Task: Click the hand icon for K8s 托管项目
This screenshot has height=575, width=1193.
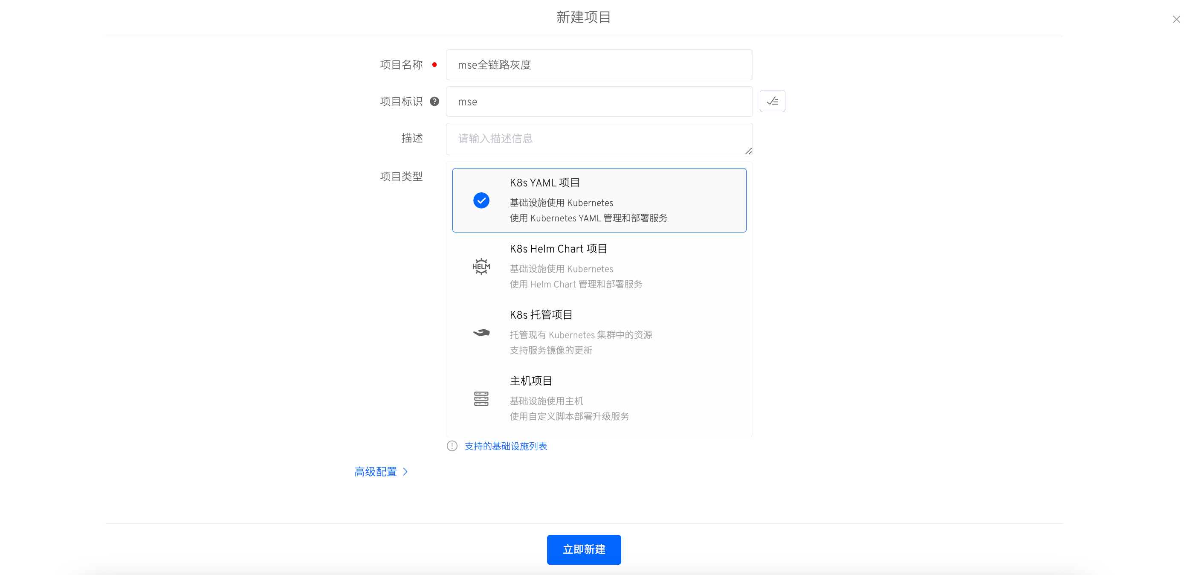Action: [x=481, y=332]
